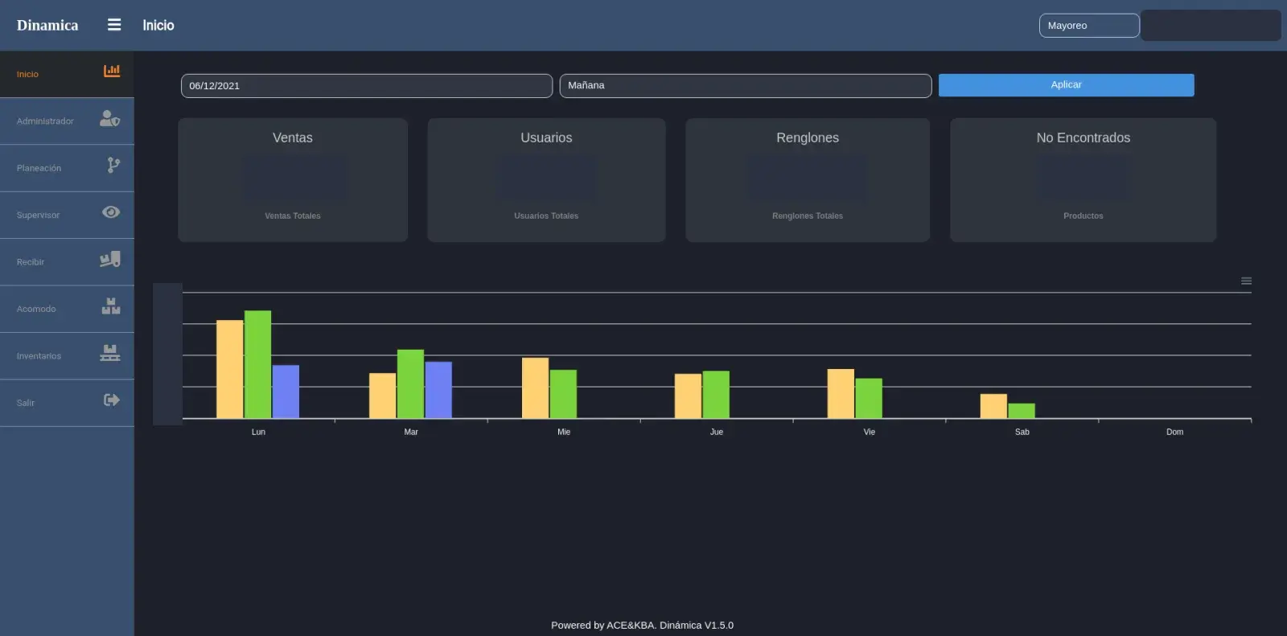Click the Recibir forklift icon
The width and height of the screenshot is (1287, 636).
tap(110, 259)
